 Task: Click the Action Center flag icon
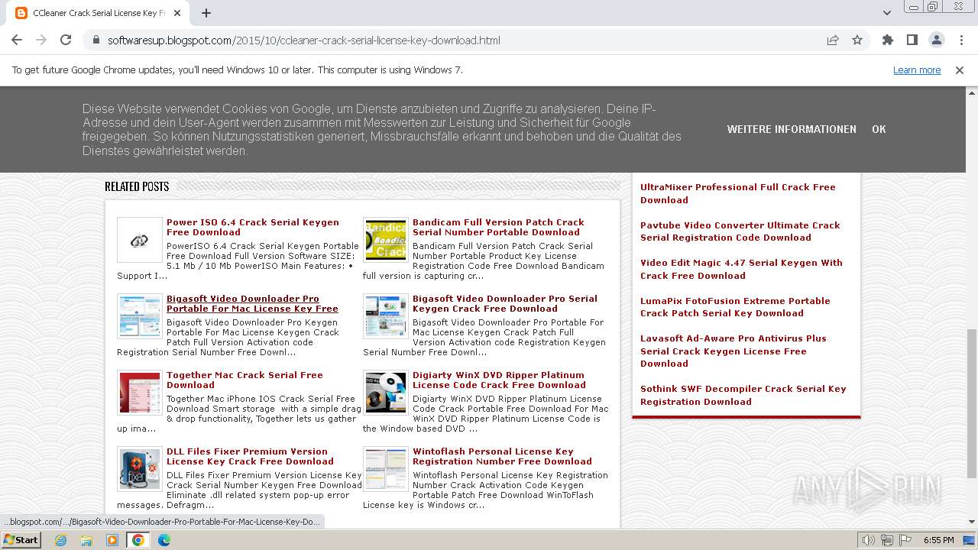pos(905,540)
